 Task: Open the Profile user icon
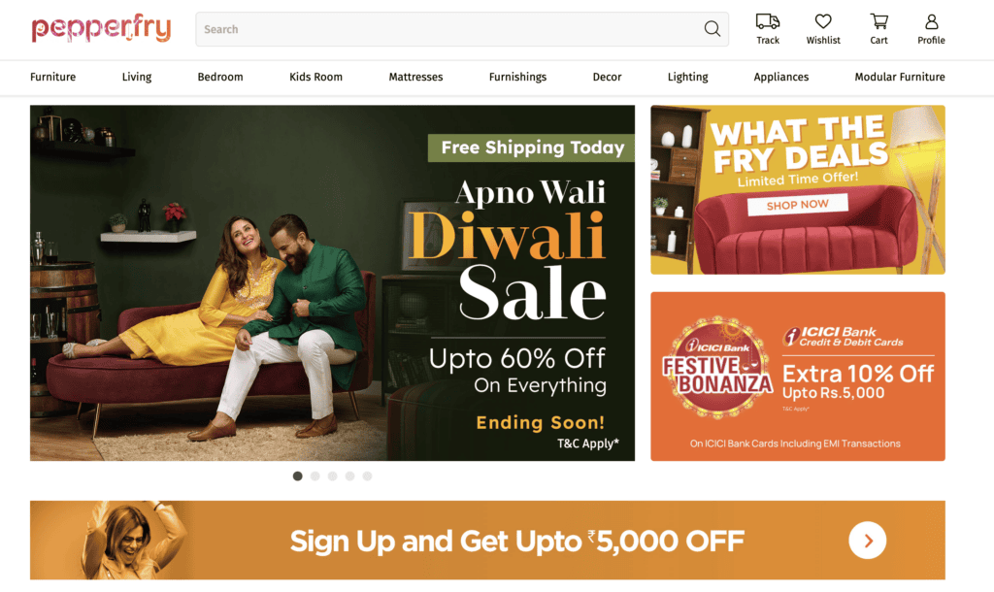(931, 21)
